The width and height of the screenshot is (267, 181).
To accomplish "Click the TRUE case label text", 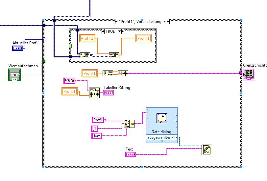I will pyautogui.click(x=110, y=31).
